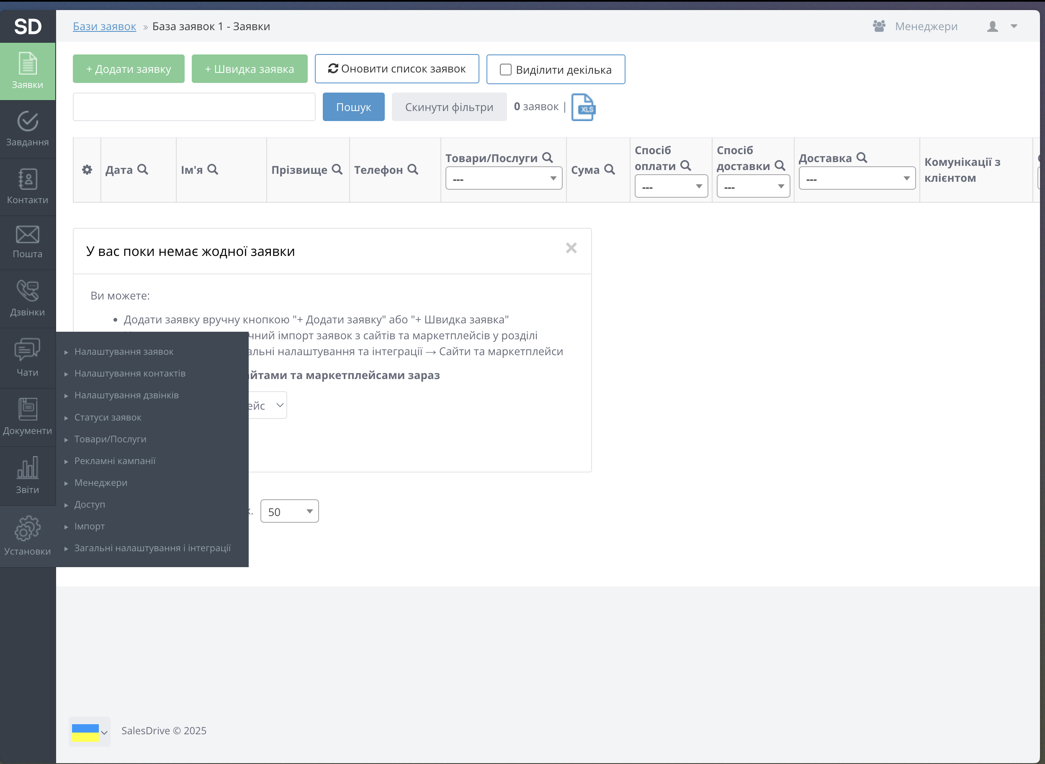This screenshot has width=1045, height=764.
Task: Click the search text field
Action: pyautogui.click(x=194, y=107)
